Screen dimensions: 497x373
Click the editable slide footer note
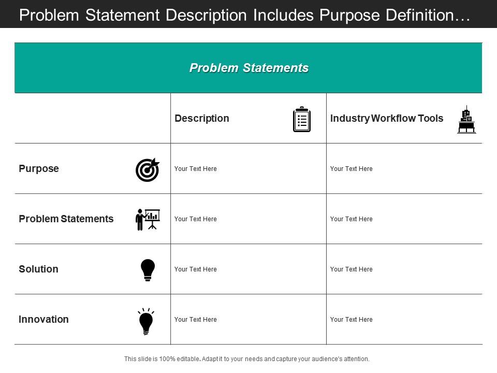pos(247,358)
